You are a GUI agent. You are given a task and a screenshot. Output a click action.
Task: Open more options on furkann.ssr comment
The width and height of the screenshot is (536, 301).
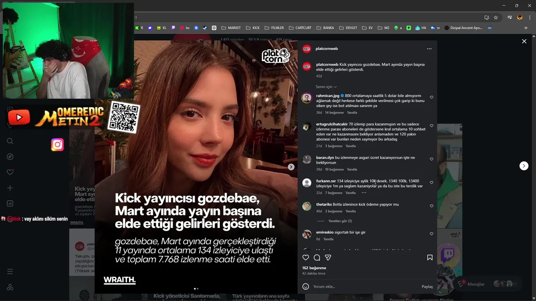click(364, 193)
